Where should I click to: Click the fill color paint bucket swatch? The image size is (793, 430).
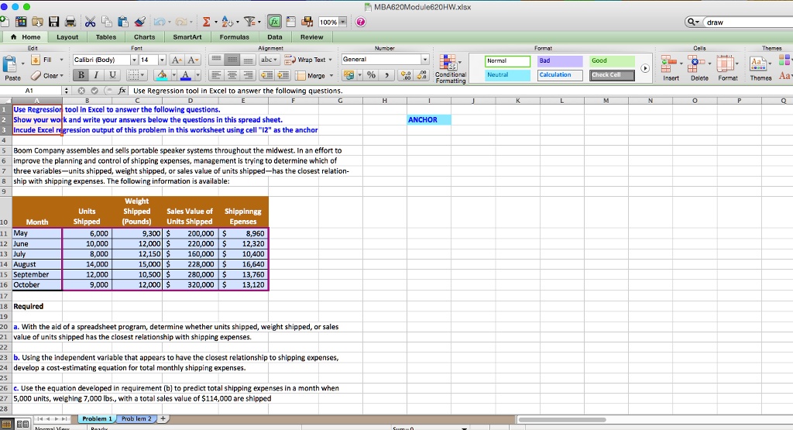162,75
